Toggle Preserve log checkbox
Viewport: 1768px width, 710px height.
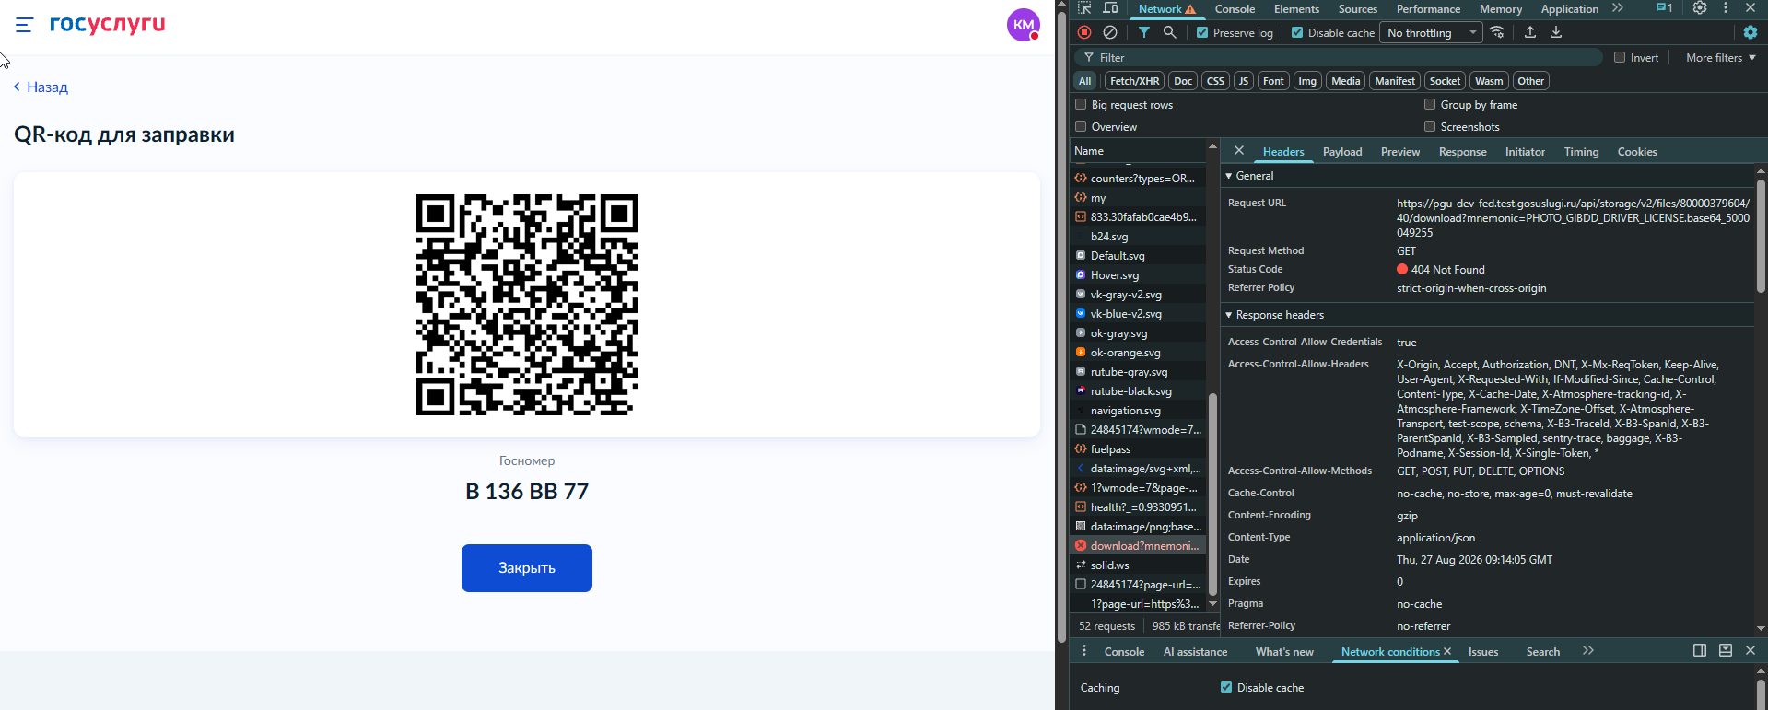(1202, 32)
